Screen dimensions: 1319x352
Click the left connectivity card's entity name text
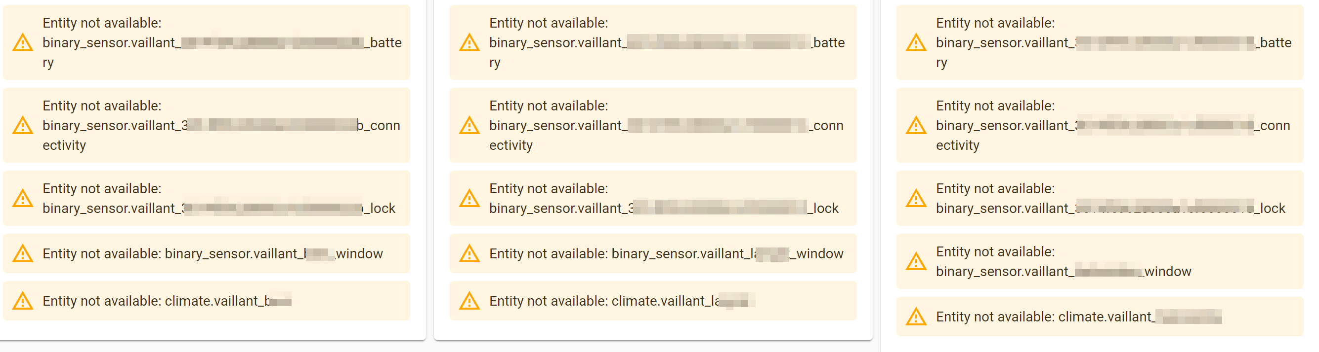coord(220,125)
